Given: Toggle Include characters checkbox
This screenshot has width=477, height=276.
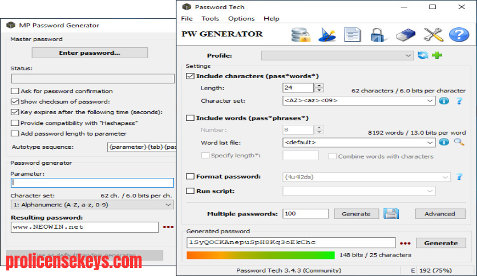Looking at the screenshot, I should click(x=190, y=76).
